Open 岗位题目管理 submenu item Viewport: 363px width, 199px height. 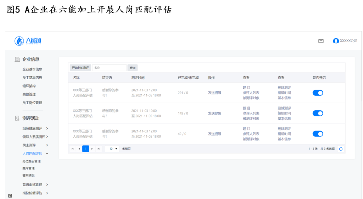(x=32, y=161)
